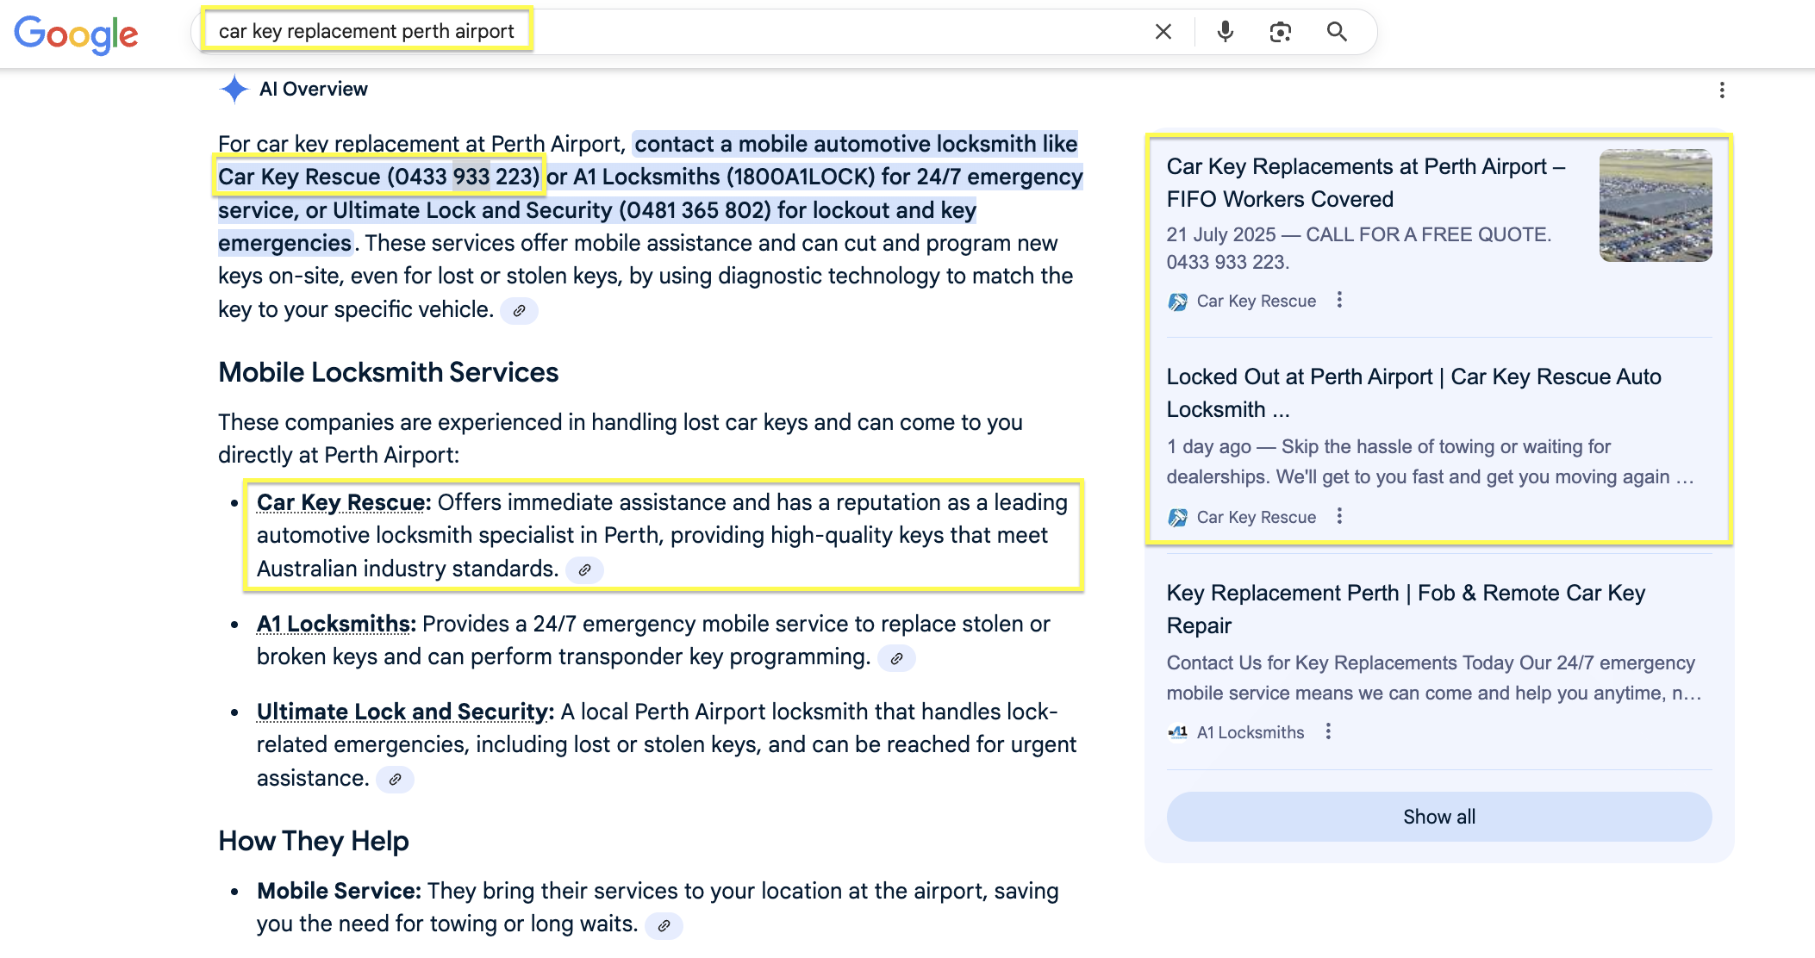Image resolution: width=1815 pixels, height=958 pixels.
Task: Click the magnifying glass search icon
Action: tap(1337, 32)
